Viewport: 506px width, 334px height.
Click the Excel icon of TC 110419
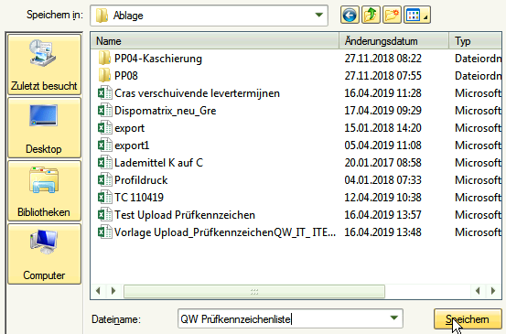click(x=104, y=198)
